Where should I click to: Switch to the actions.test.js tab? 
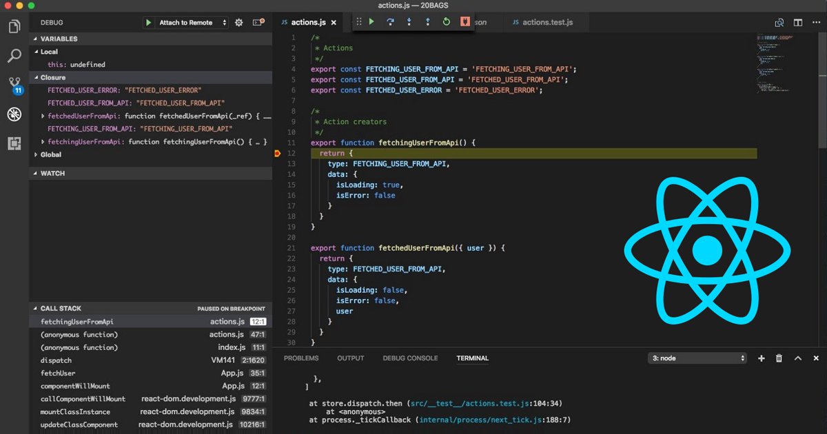548,22
